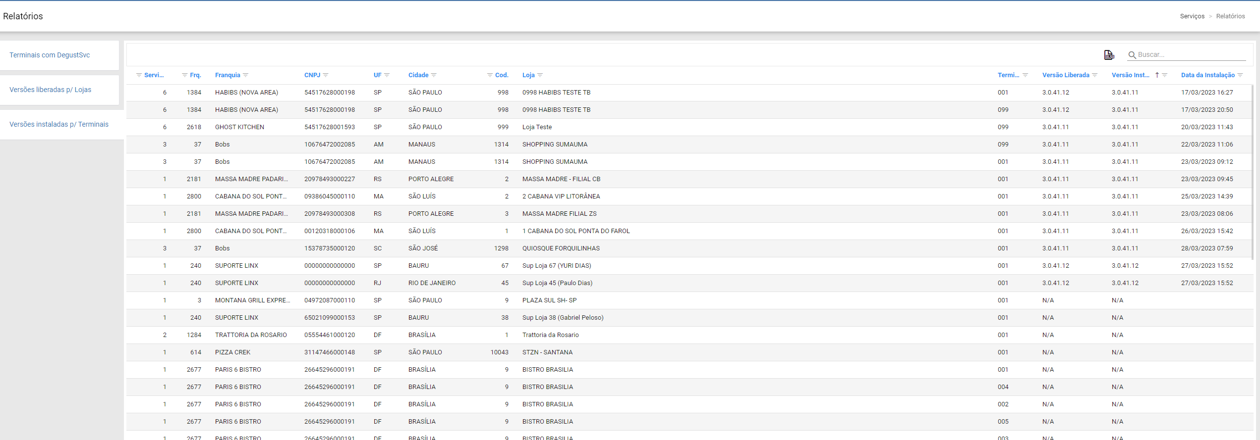Click the SÃO JOSÉ city cell
1260x440 pixels.
(423, 248)
